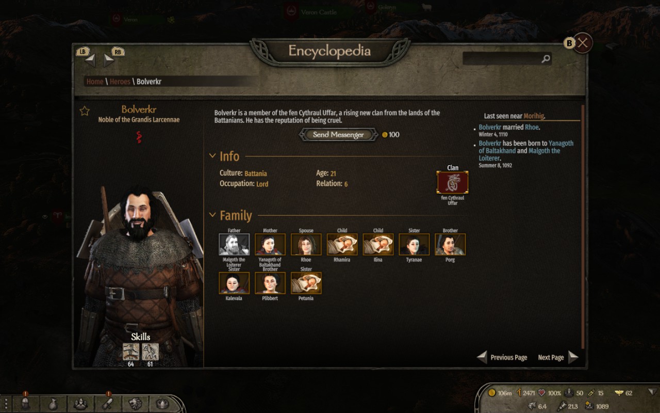Viewport: 660px width, 413px height.
Task: Open spouse Rhoe's portrait
Action: (x=306, y=245)
